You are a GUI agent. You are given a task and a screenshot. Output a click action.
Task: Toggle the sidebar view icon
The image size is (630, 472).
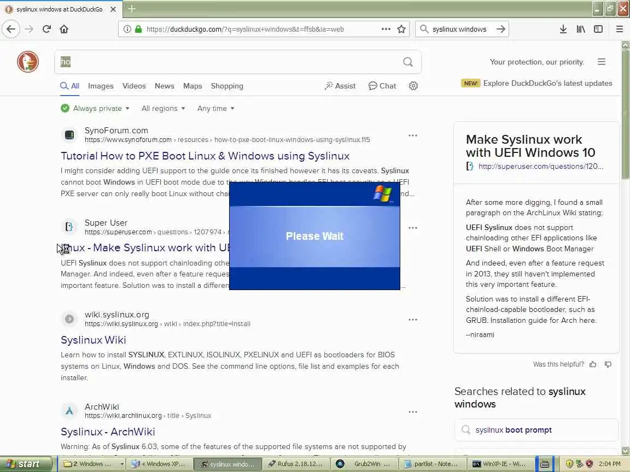[598, 29]
